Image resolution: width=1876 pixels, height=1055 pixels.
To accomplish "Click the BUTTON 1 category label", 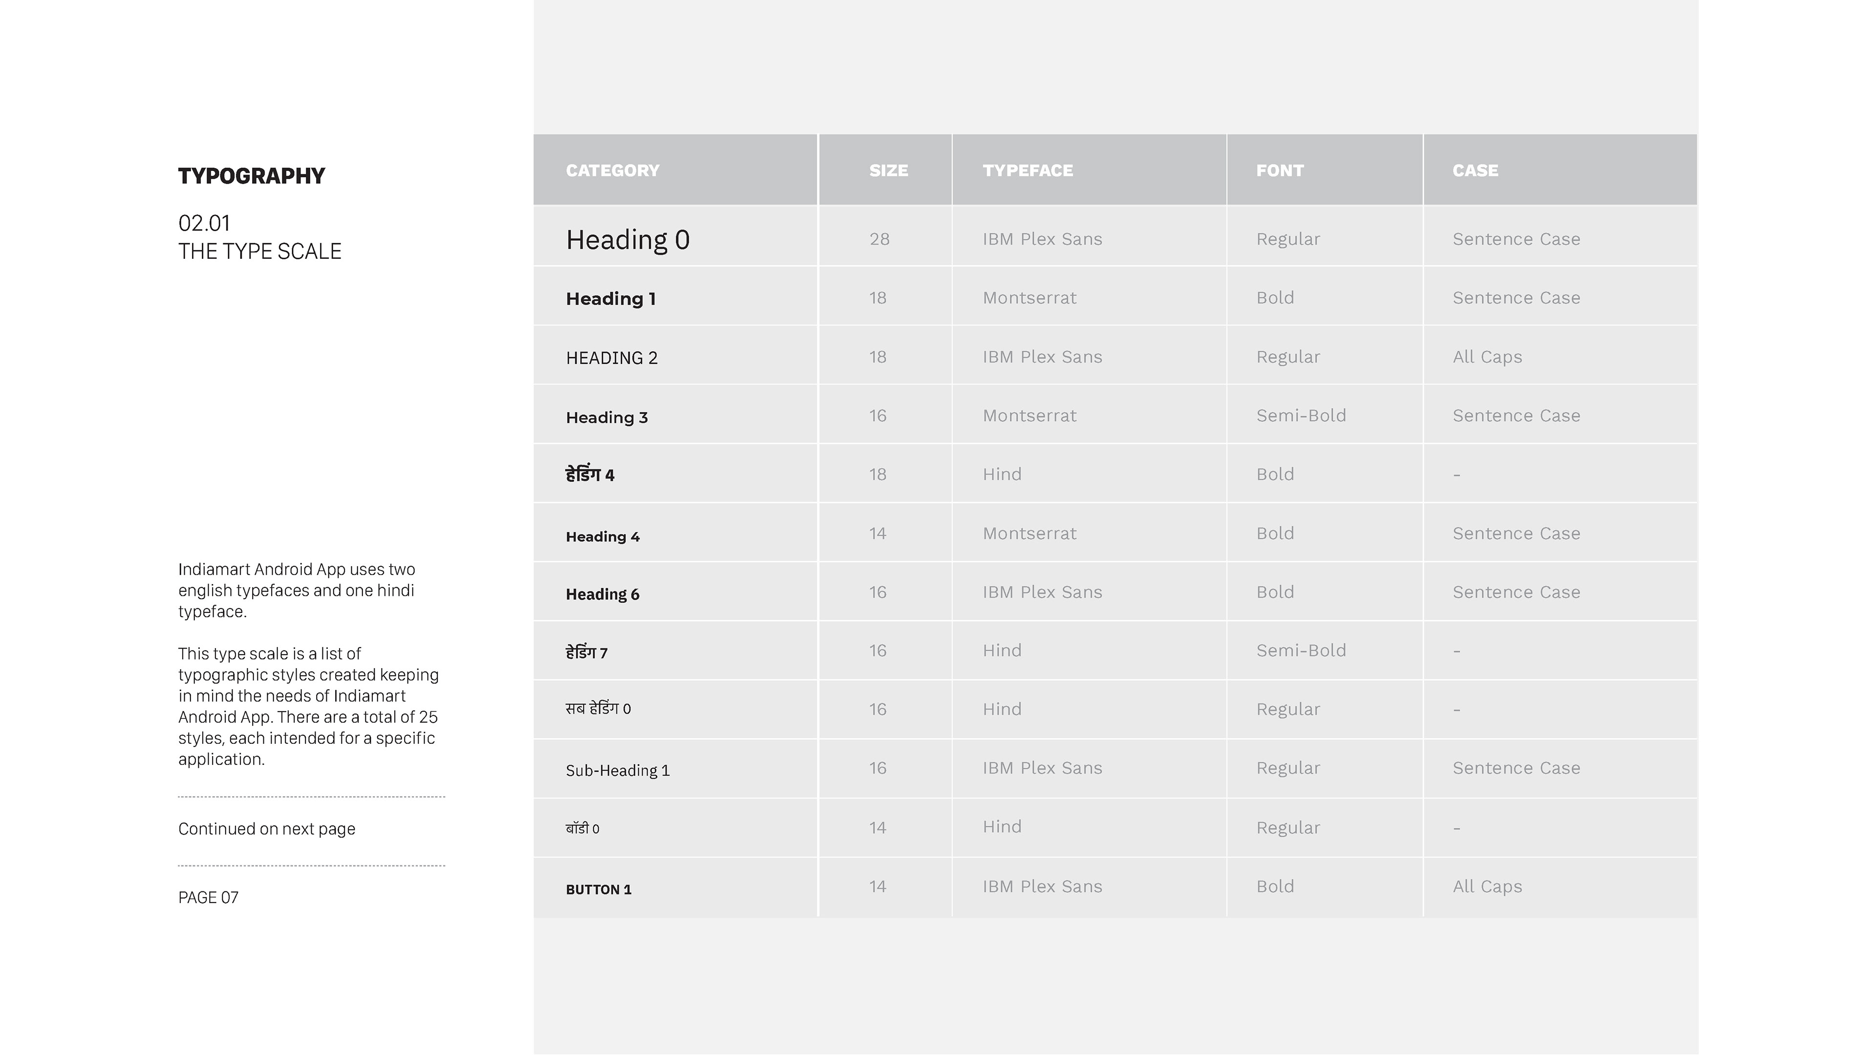I will click(x=598, y=889).
